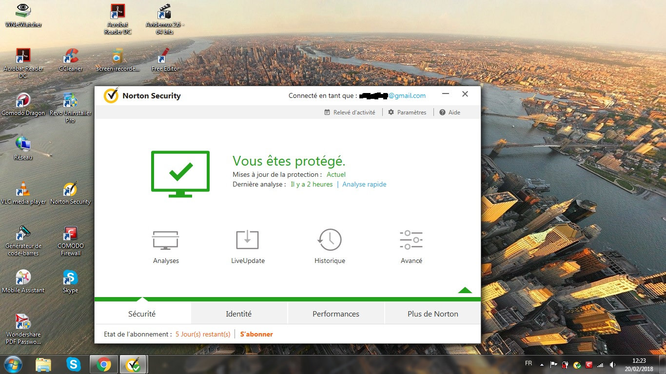Image resolution: width=666 pixels, height=374 pixels.
Task: Switch to the Identité tab
Action: (x=239, y=314)
